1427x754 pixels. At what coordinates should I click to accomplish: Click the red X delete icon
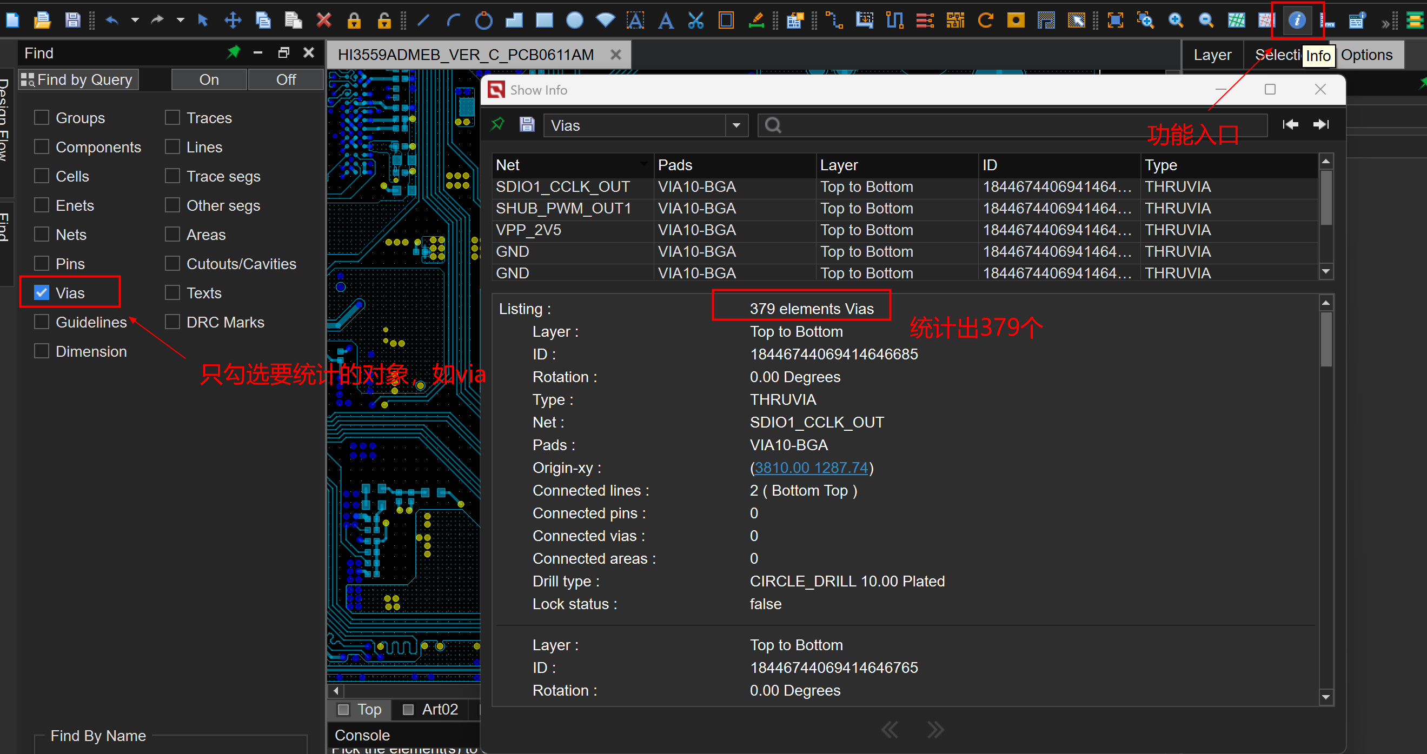coord(323,21)
